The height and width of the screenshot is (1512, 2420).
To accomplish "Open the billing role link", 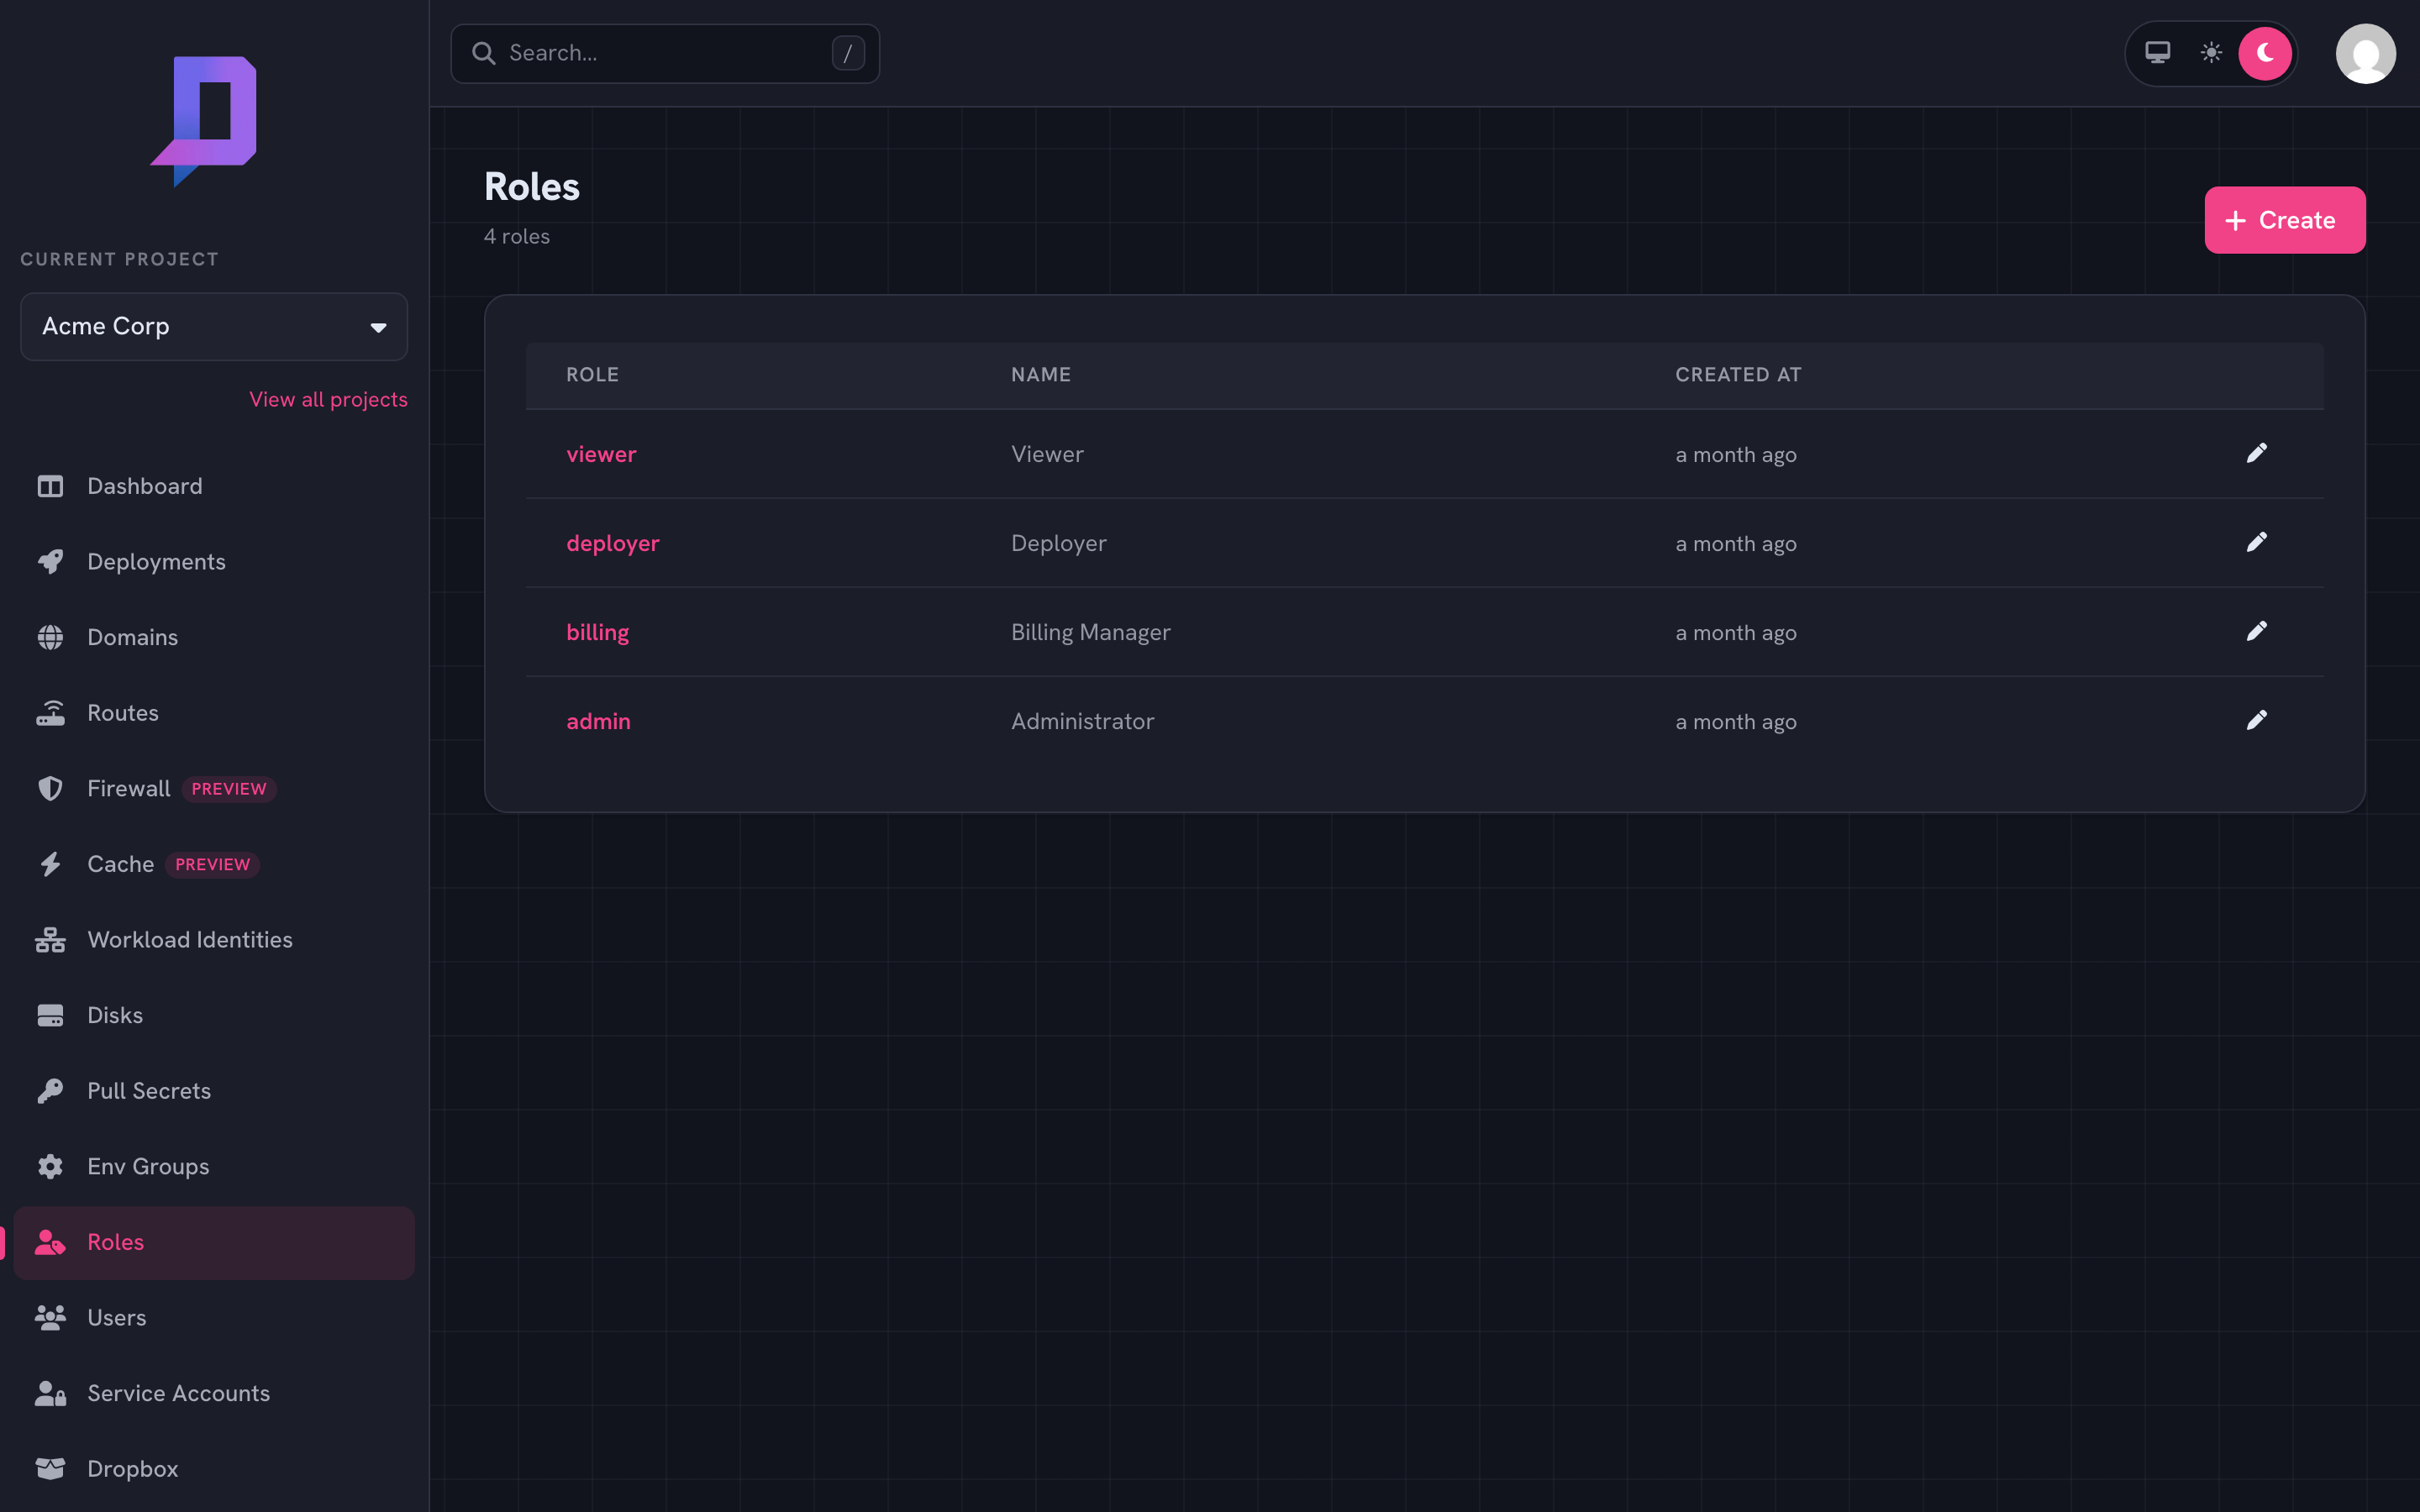I will click(597, 632).
